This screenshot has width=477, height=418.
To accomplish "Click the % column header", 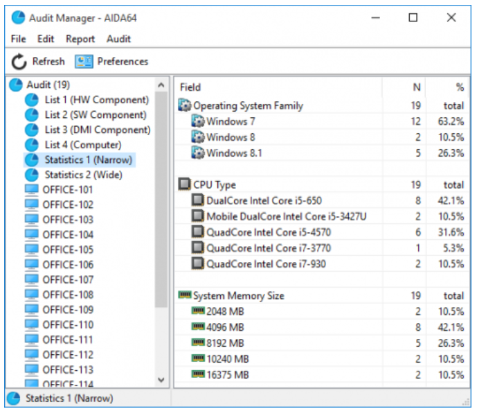I will coord(447,87).
